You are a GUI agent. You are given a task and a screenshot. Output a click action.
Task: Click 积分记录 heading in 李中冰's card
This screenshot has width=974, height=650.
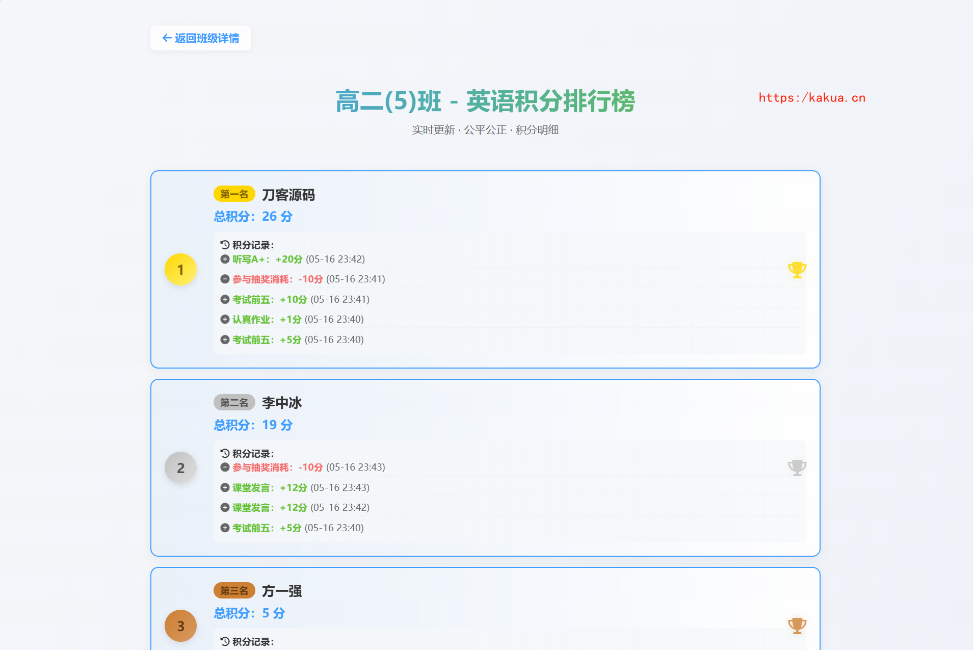(x=253, y=453)
